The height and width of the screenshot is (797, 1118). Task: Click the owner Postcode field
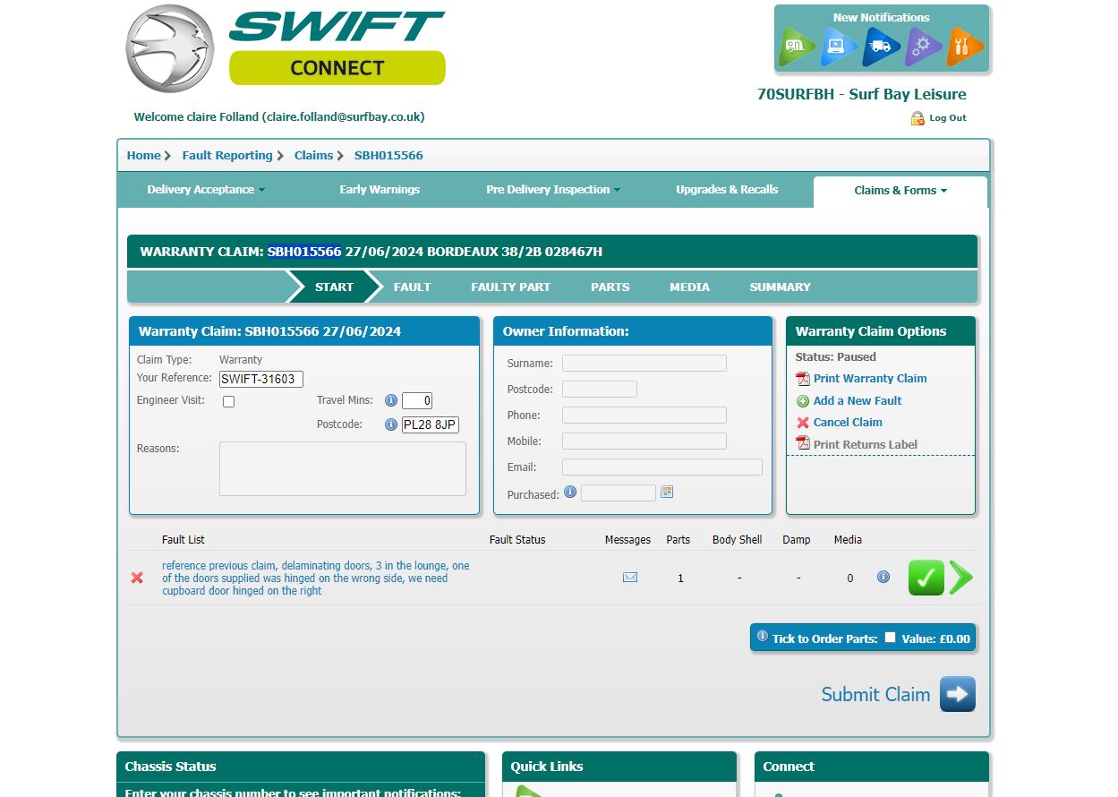coord(600,390)
